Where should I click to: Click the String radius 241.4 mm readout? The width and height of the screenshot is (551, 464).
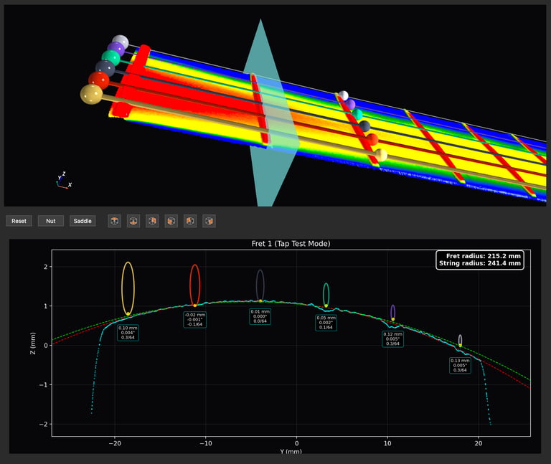point(480,263)
